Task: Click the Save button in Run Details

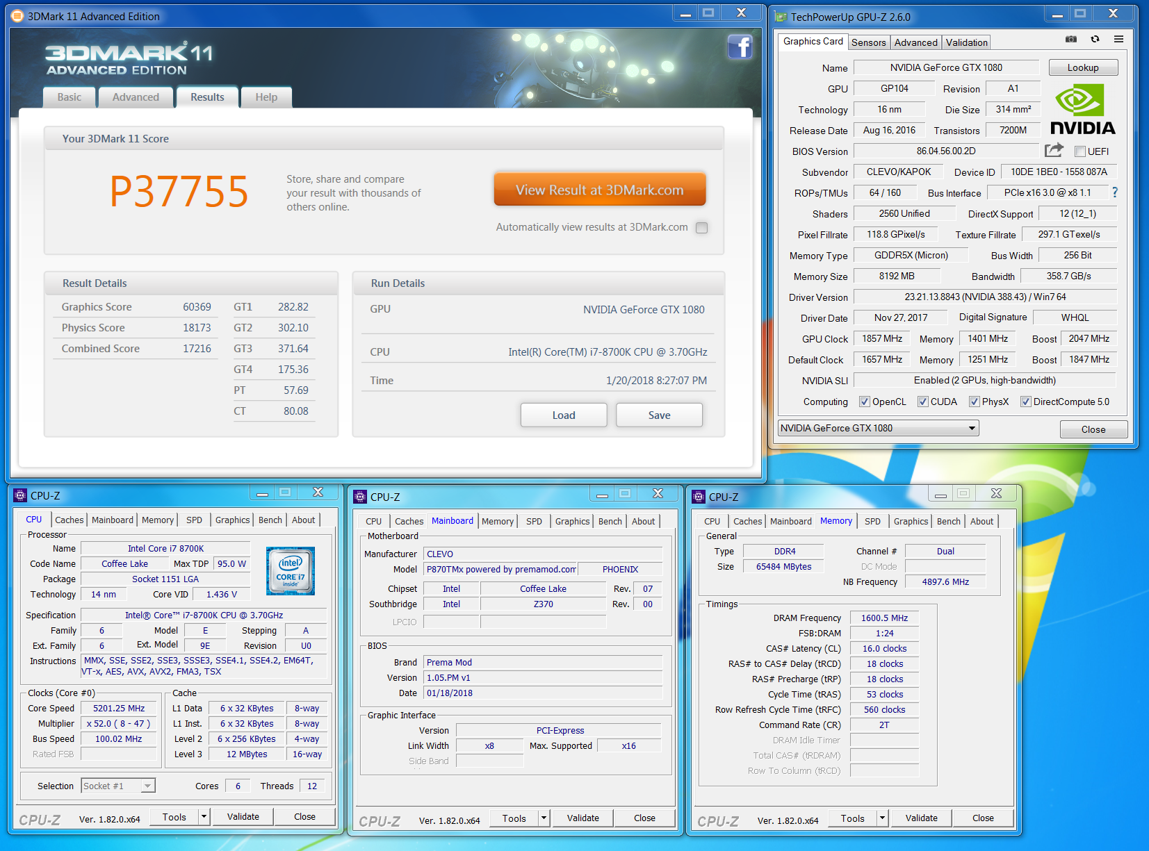Action: point(660,415)
